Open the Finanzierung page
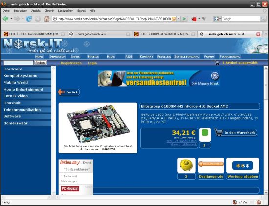 (230, 56)
